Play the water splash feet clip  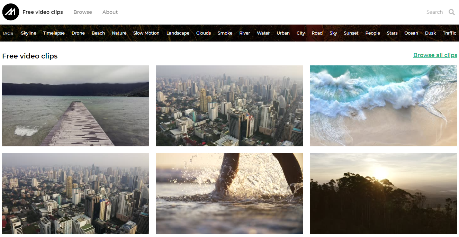pyautogui.click(x=229, y=194)
